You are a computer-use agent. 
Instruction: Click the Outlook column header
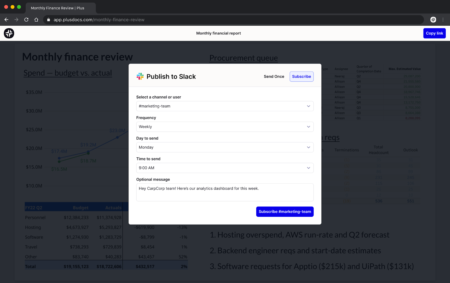tap(410, 150)
